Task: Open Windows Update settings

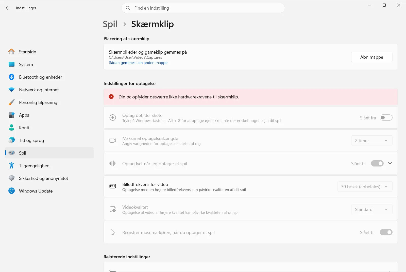Action: click(49, 191)
